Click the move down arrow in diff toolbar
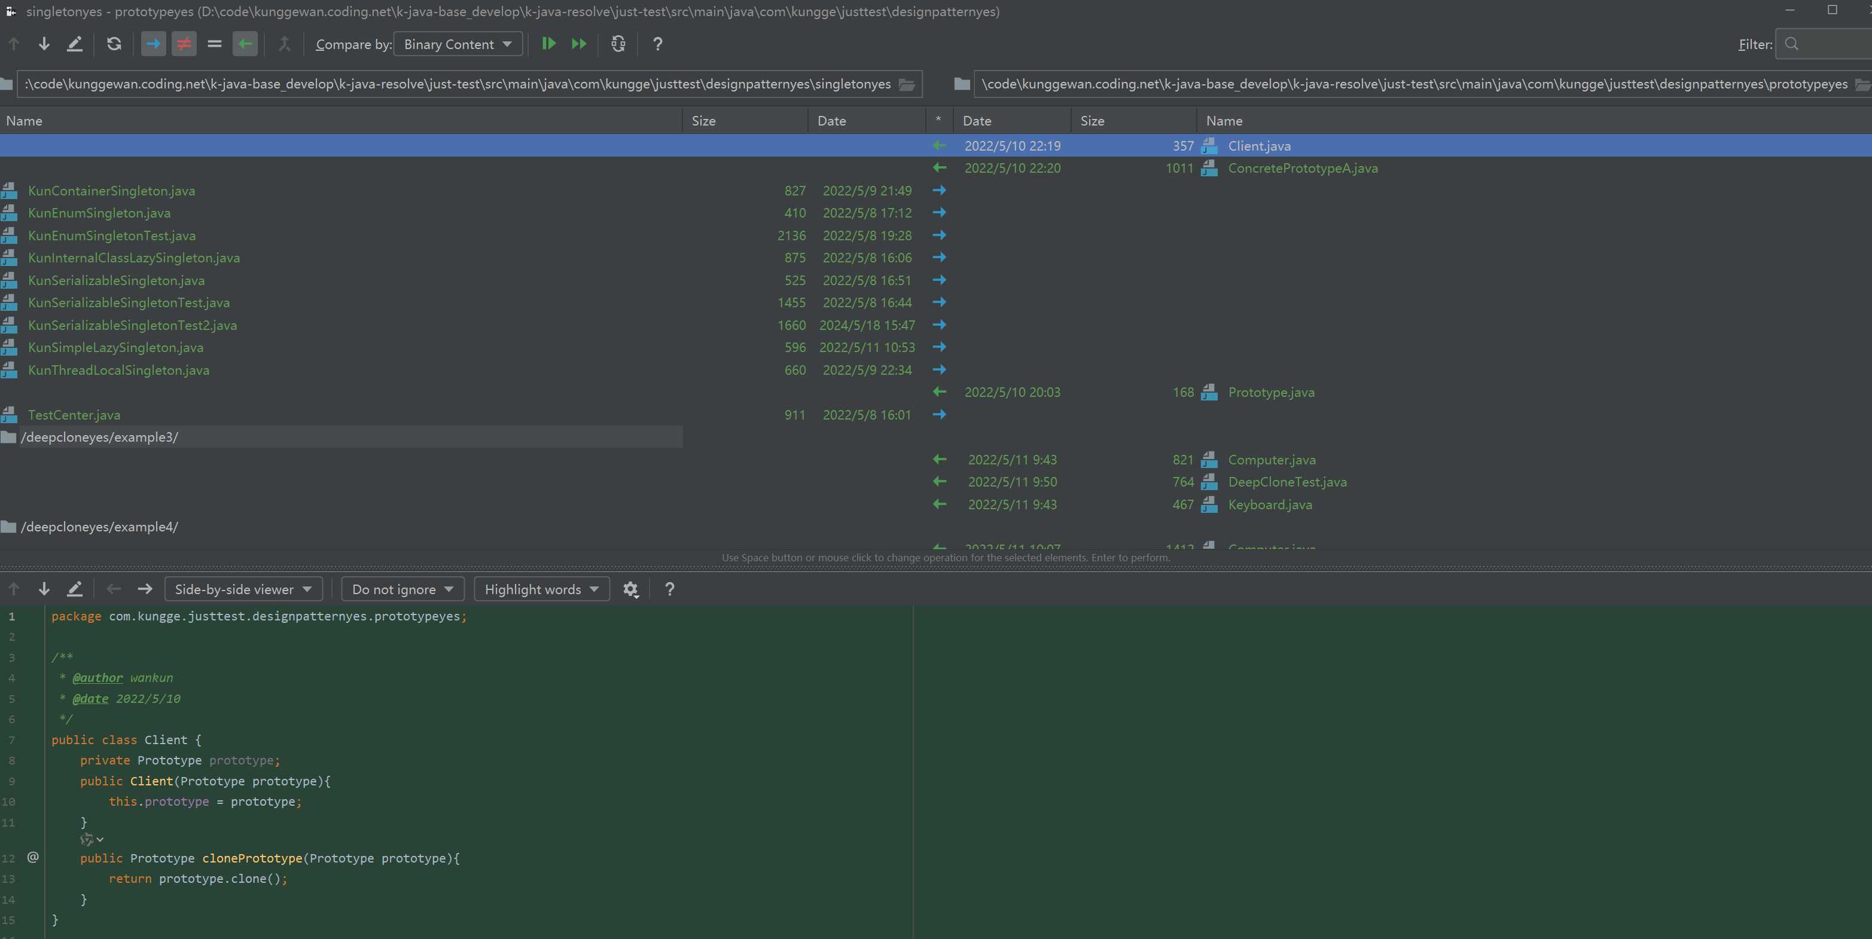 (x=44, y=589)
